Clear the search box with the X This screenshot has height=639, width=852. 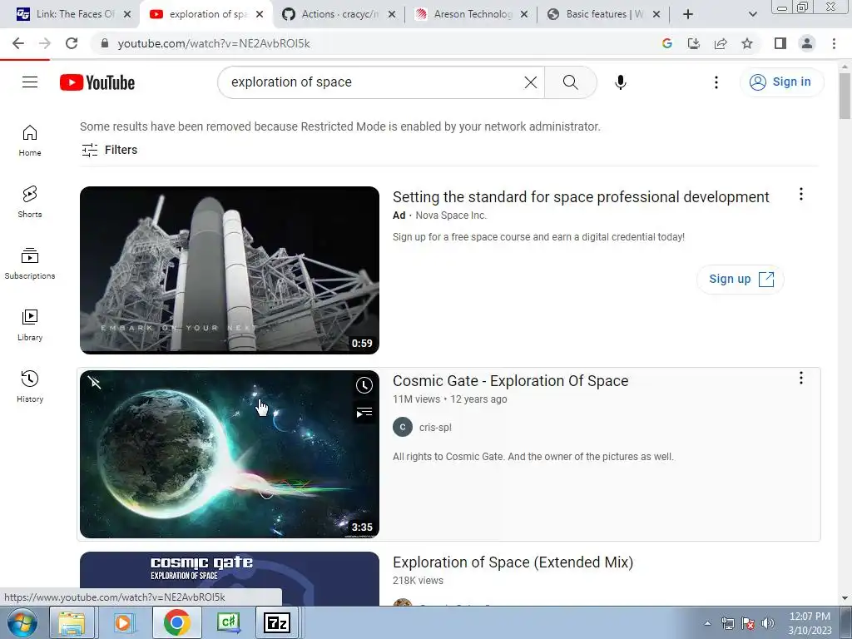point(530,82)
